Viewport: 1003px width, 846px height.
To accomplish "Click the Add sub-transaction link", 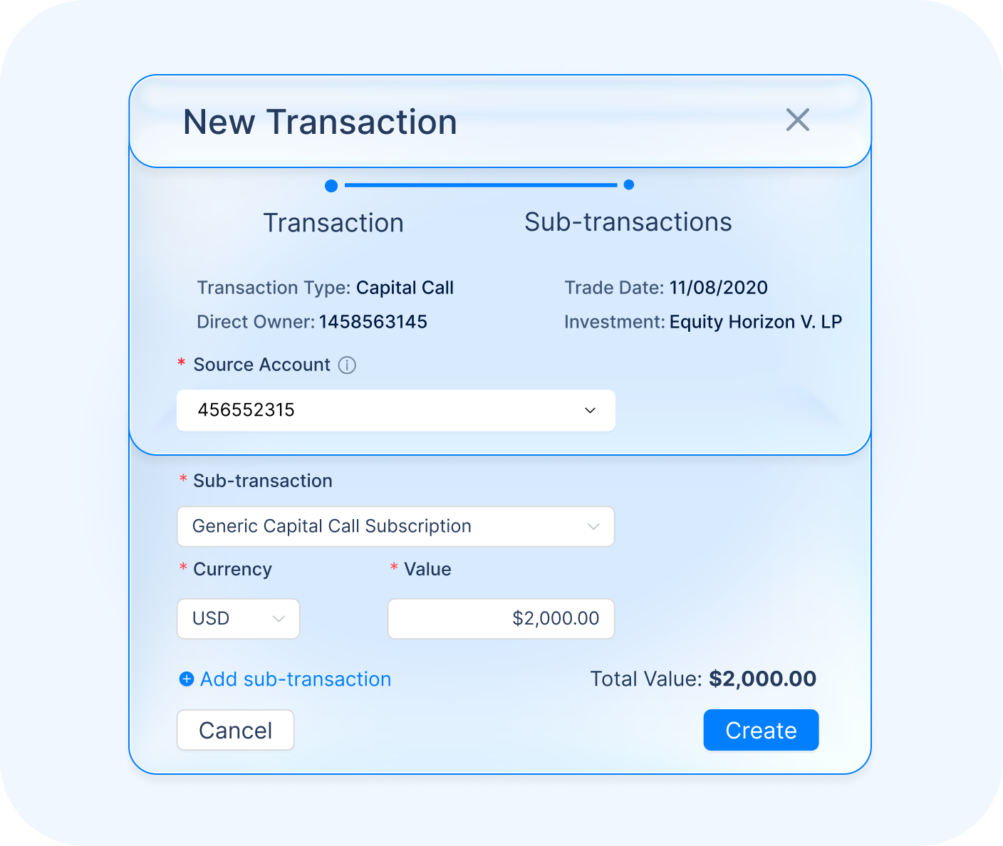I will 296,679.
